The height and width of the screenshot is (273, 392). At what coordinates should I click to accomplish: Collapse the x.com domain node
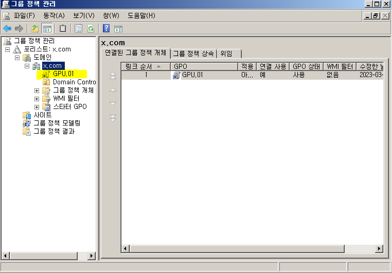click(27, 66)
